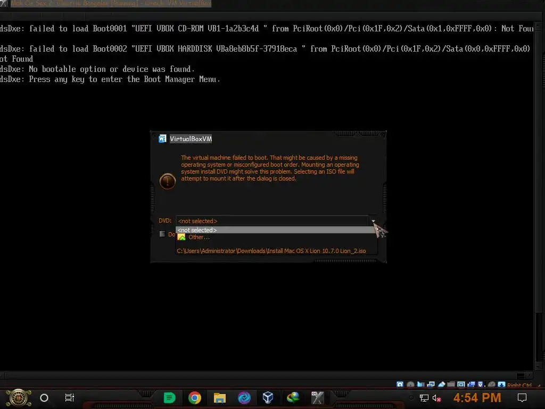Click the DVD combo box field

[272, 221]
